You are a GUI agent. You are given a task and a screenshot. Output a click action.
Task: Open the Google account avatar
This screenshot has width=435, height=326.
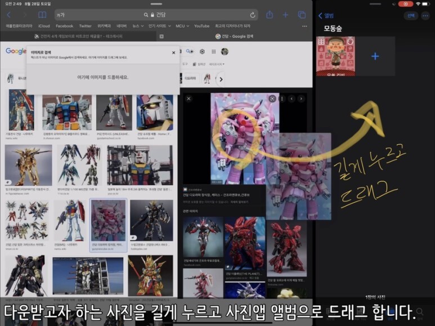[225, 51]
